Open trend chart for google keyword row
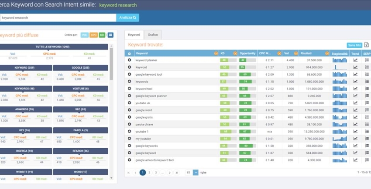This screenshot has height=189, width=371. pyautogui.click(x=355, y=153)
